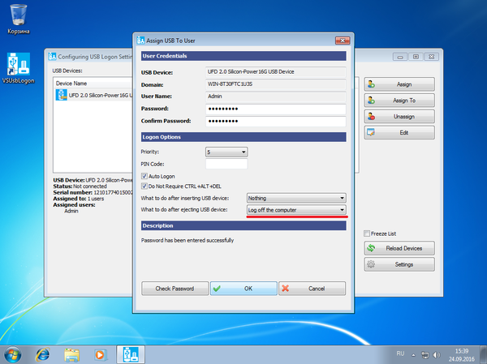Click the Windows Start button

click(x=15, y=354)
